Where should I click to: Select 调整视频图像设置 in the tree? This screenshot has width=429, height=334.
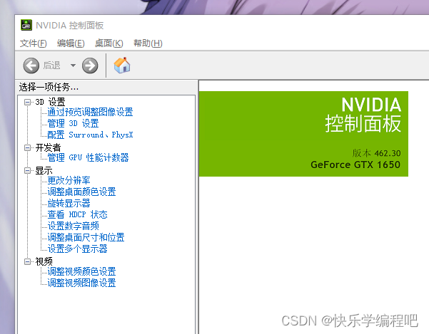pyautogui.click(x=81, y=283)
